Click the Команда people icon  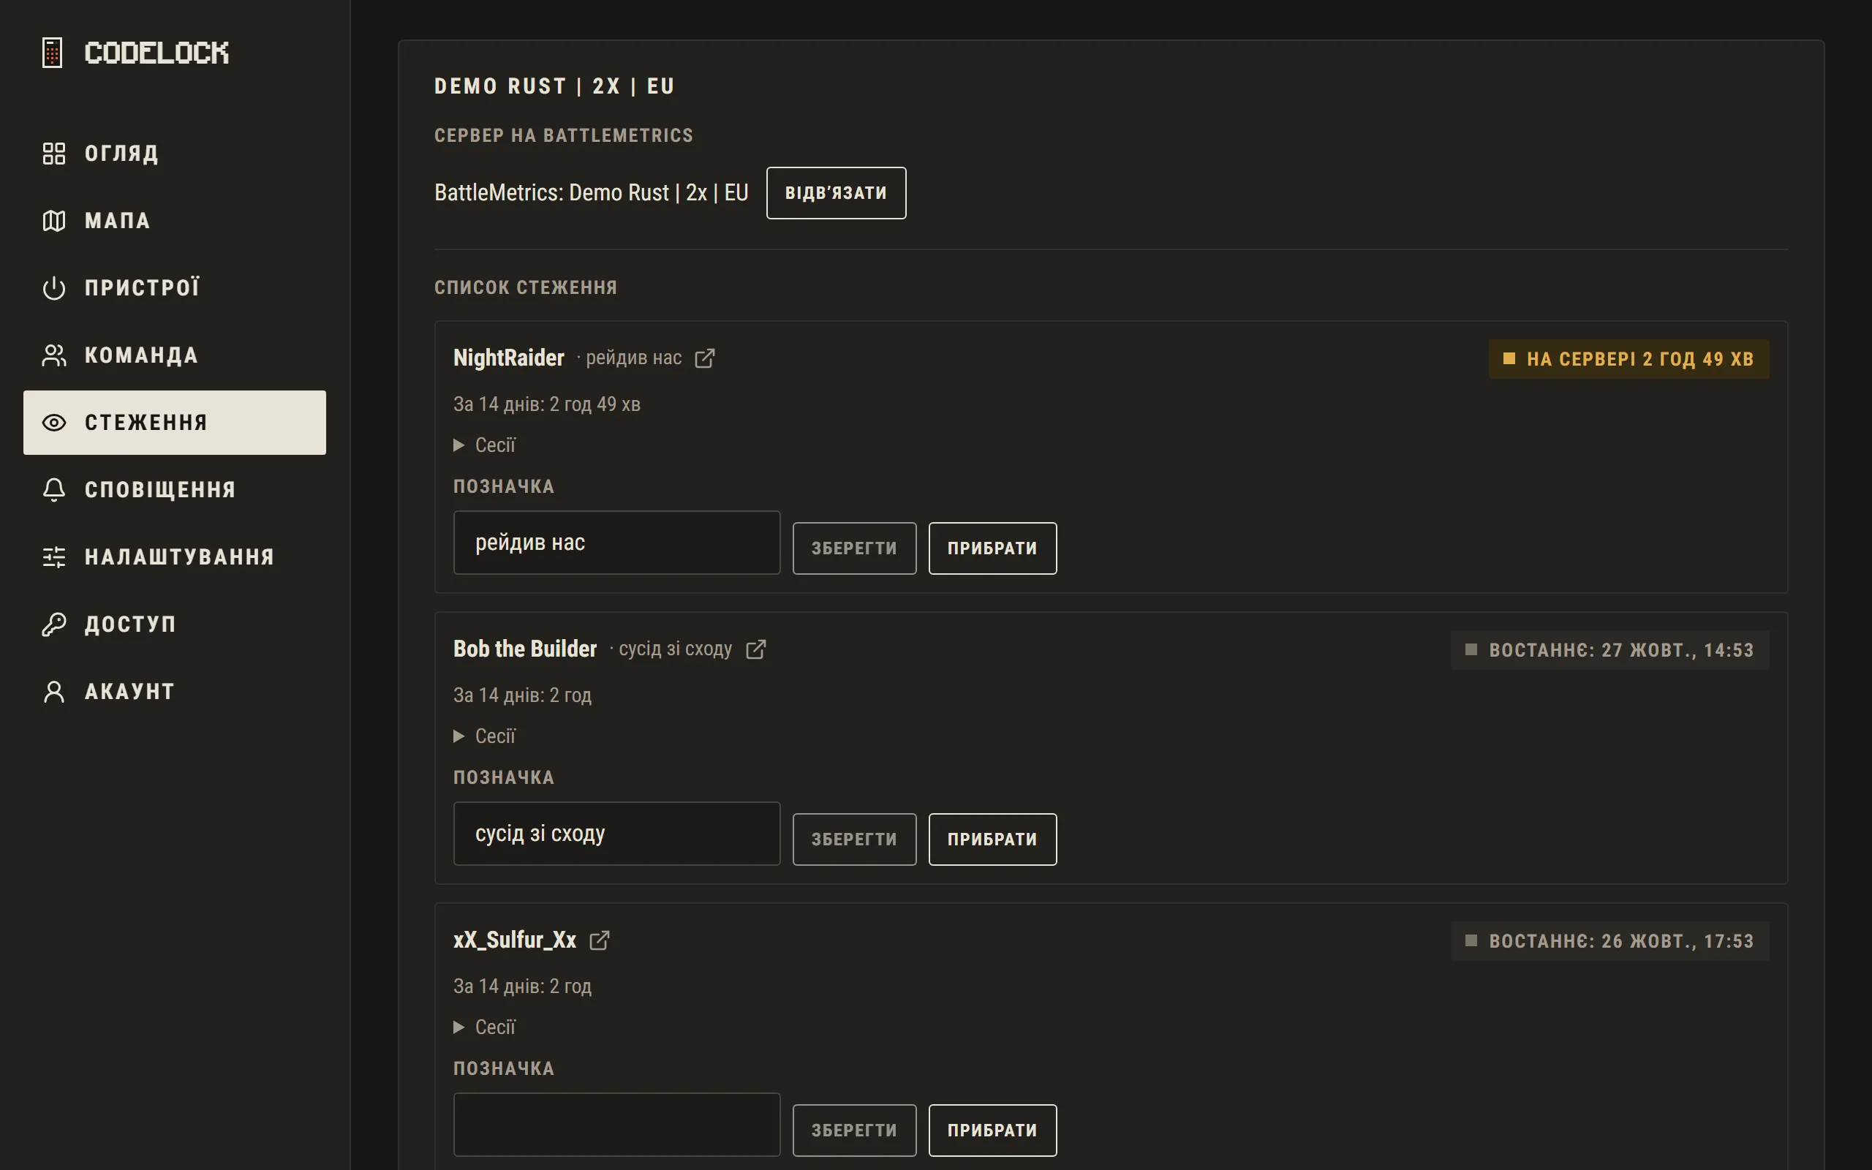pos(53,355)
